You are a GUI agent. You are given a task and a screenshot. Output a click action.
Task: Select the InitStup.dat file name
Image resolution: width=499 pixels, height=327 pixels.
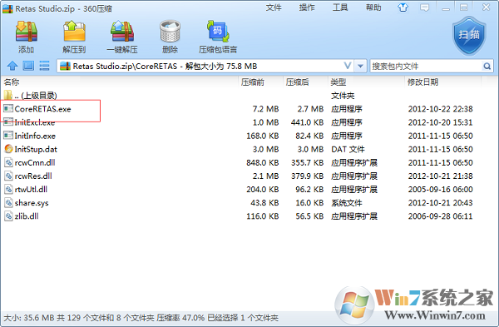pos(36,149)
